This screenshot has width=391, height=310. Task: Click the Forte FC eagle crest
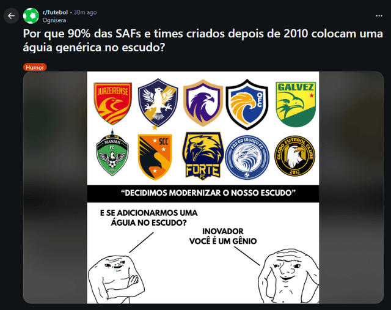[203, 156]
